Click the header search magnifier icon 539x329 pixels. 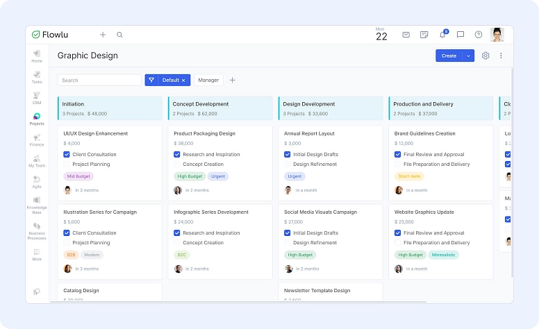(x=119, y=35)
